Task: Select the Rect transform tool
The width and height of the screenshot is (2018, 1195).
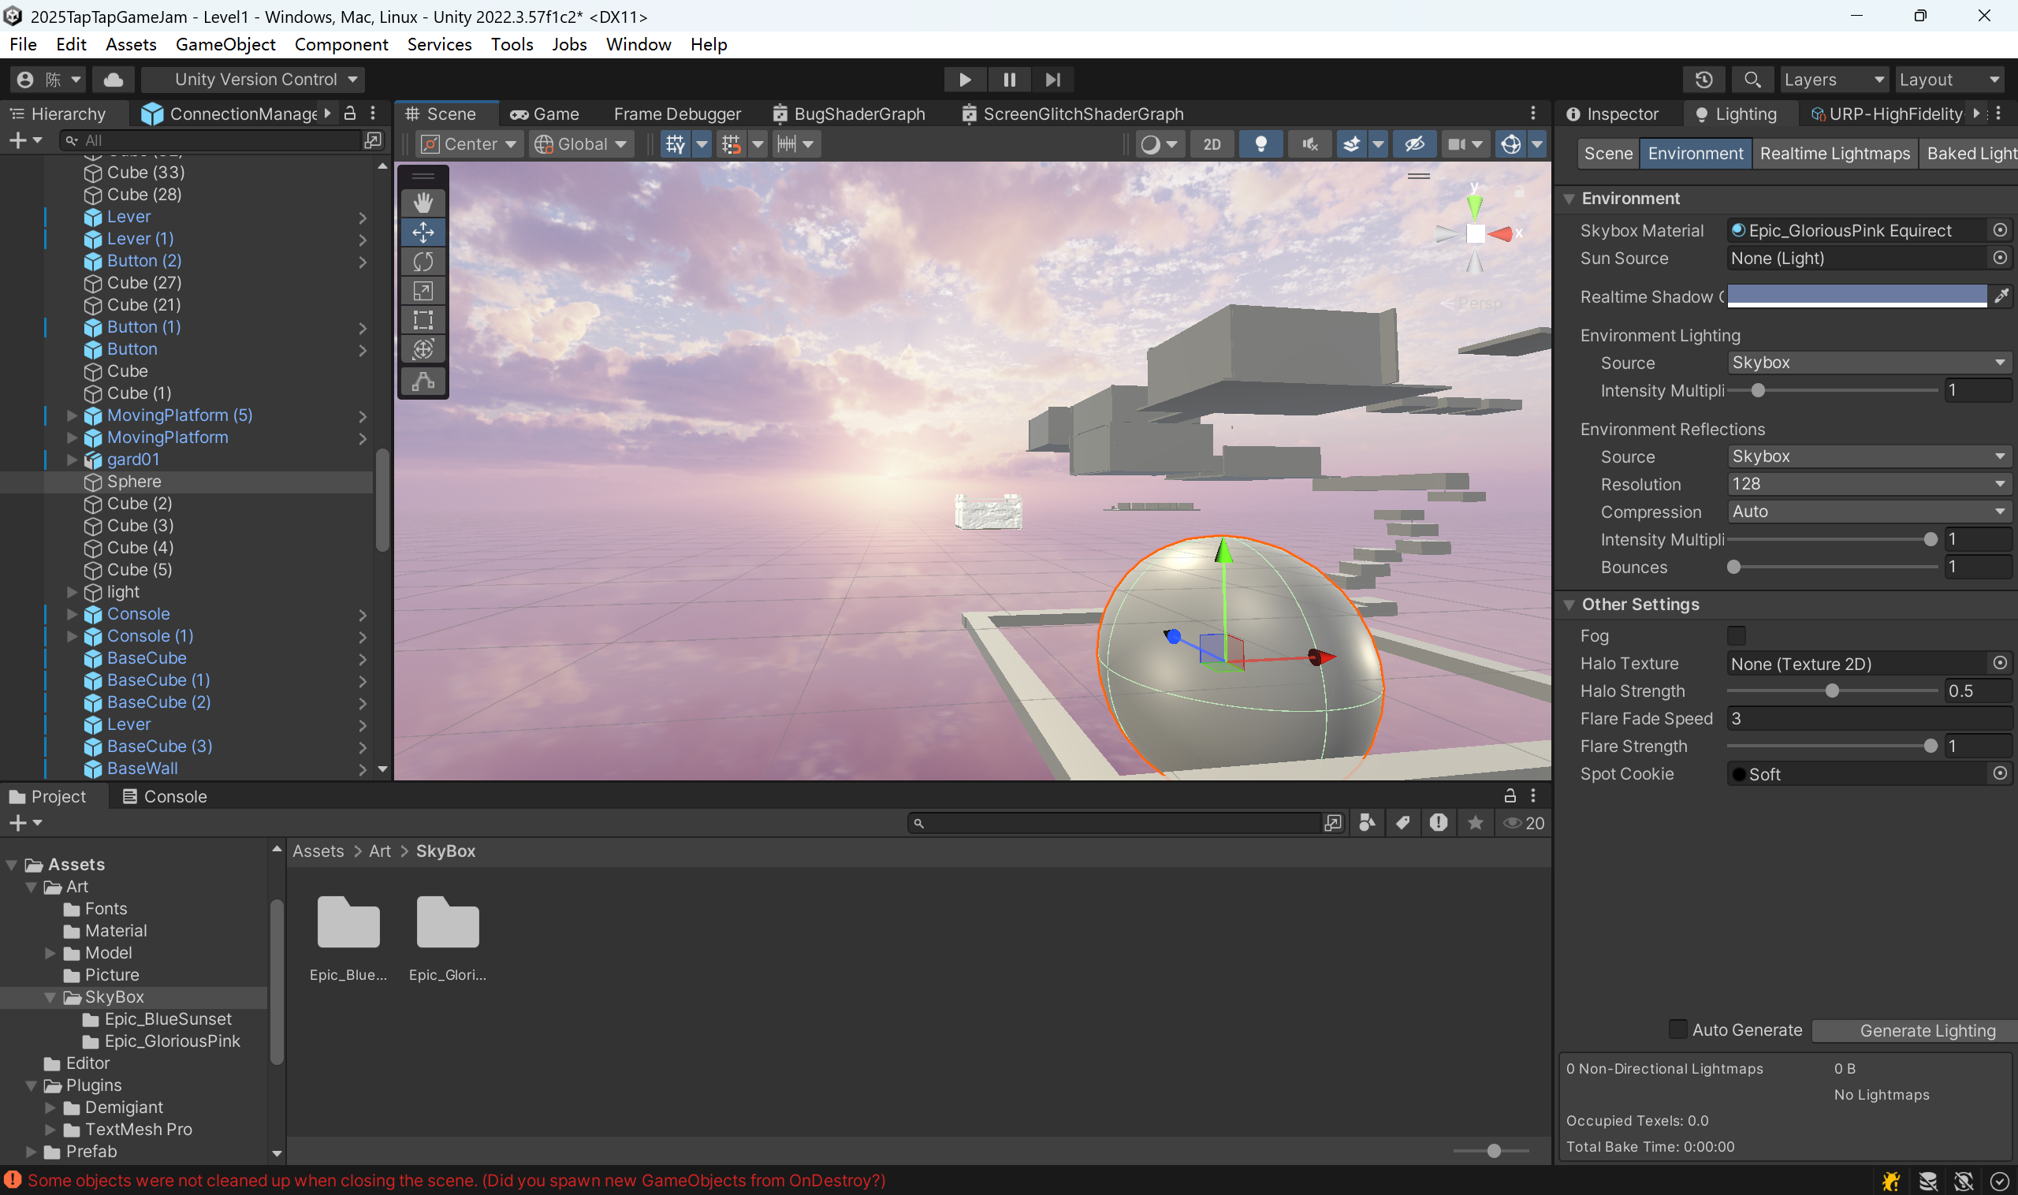Action: (423, 320)
